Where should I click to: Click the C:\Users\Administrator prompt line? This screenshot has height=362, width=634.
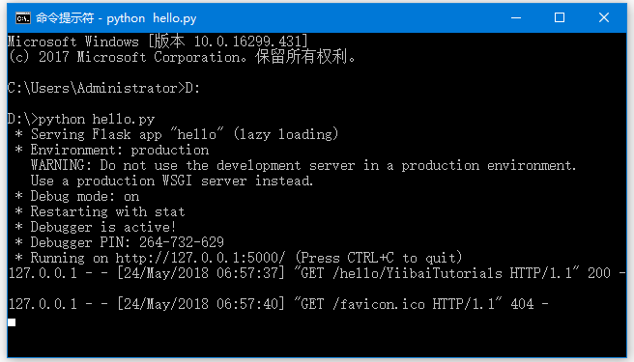click(104, 89)
